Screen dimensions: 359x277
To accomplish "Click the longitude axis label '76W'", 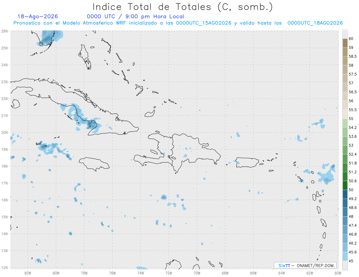I will point(112,273).
